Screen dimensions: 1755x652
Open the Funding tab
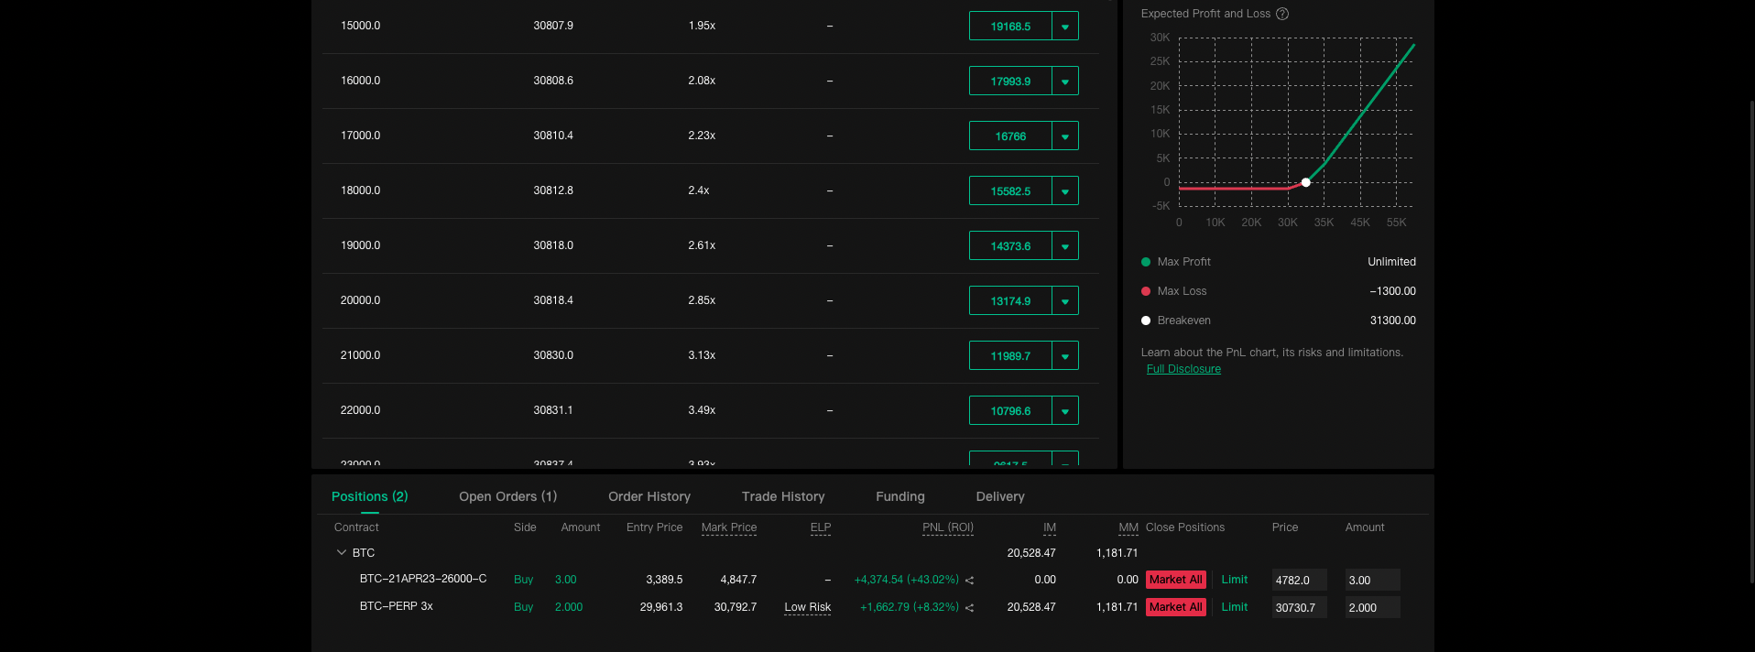coord(900,496)
